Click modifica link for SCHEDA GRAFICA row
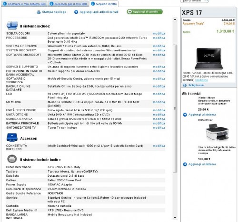 point(159,119)
